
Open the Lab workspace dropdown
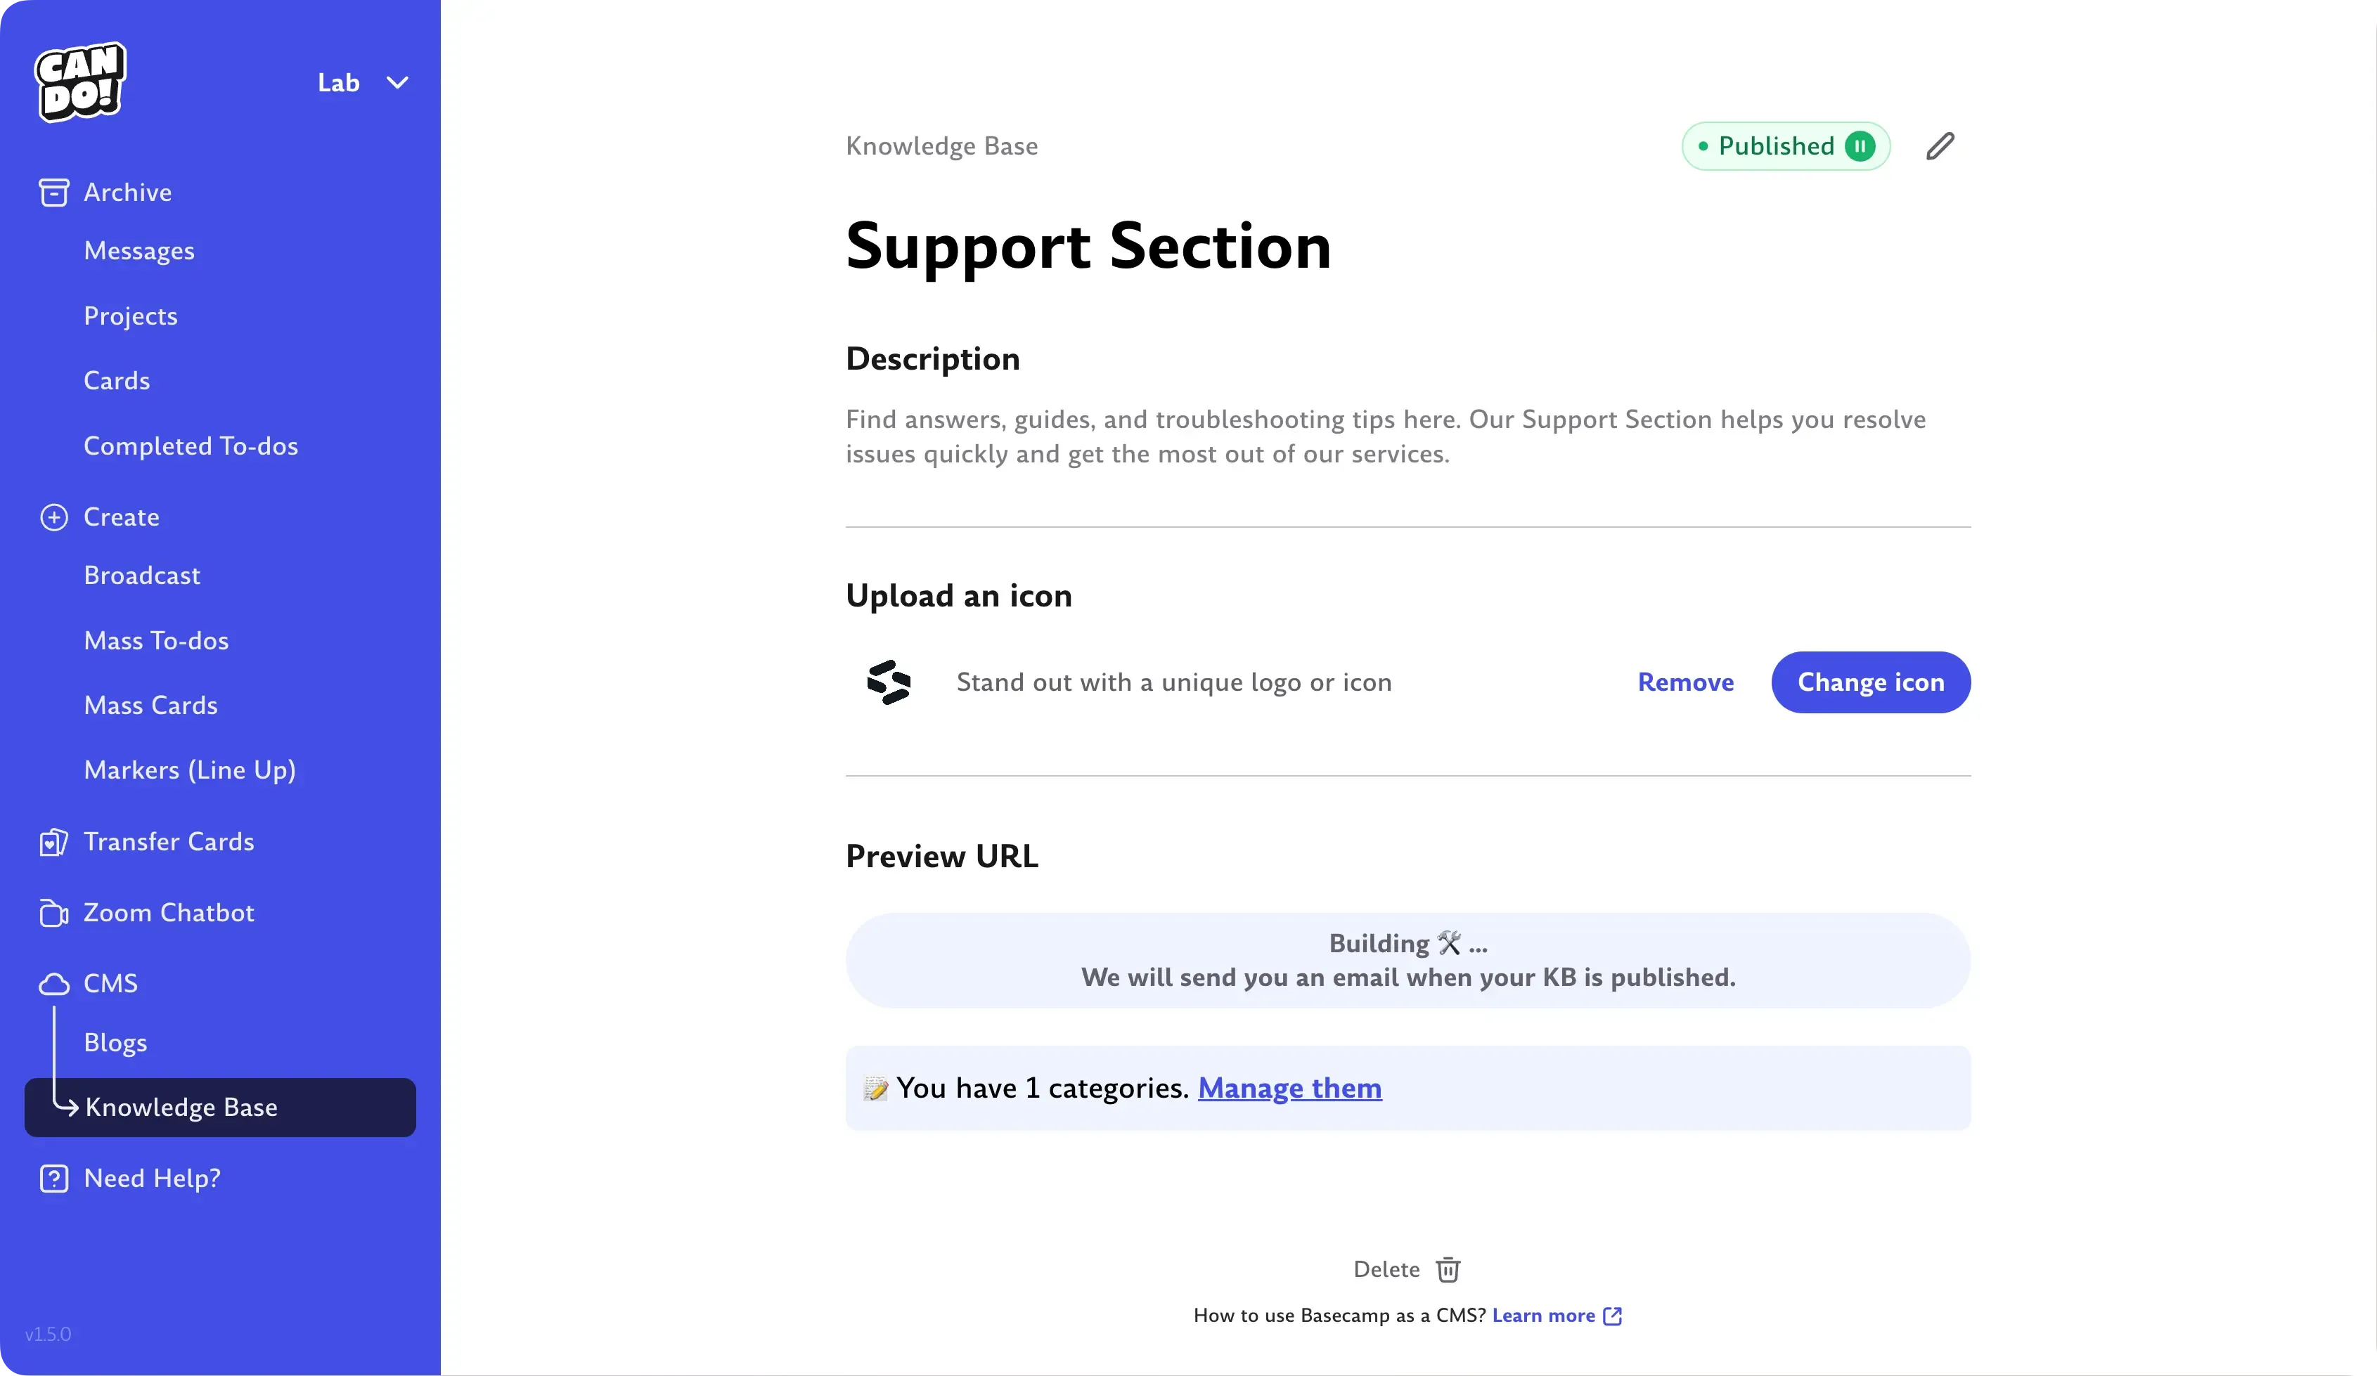(x=362, y=82)
